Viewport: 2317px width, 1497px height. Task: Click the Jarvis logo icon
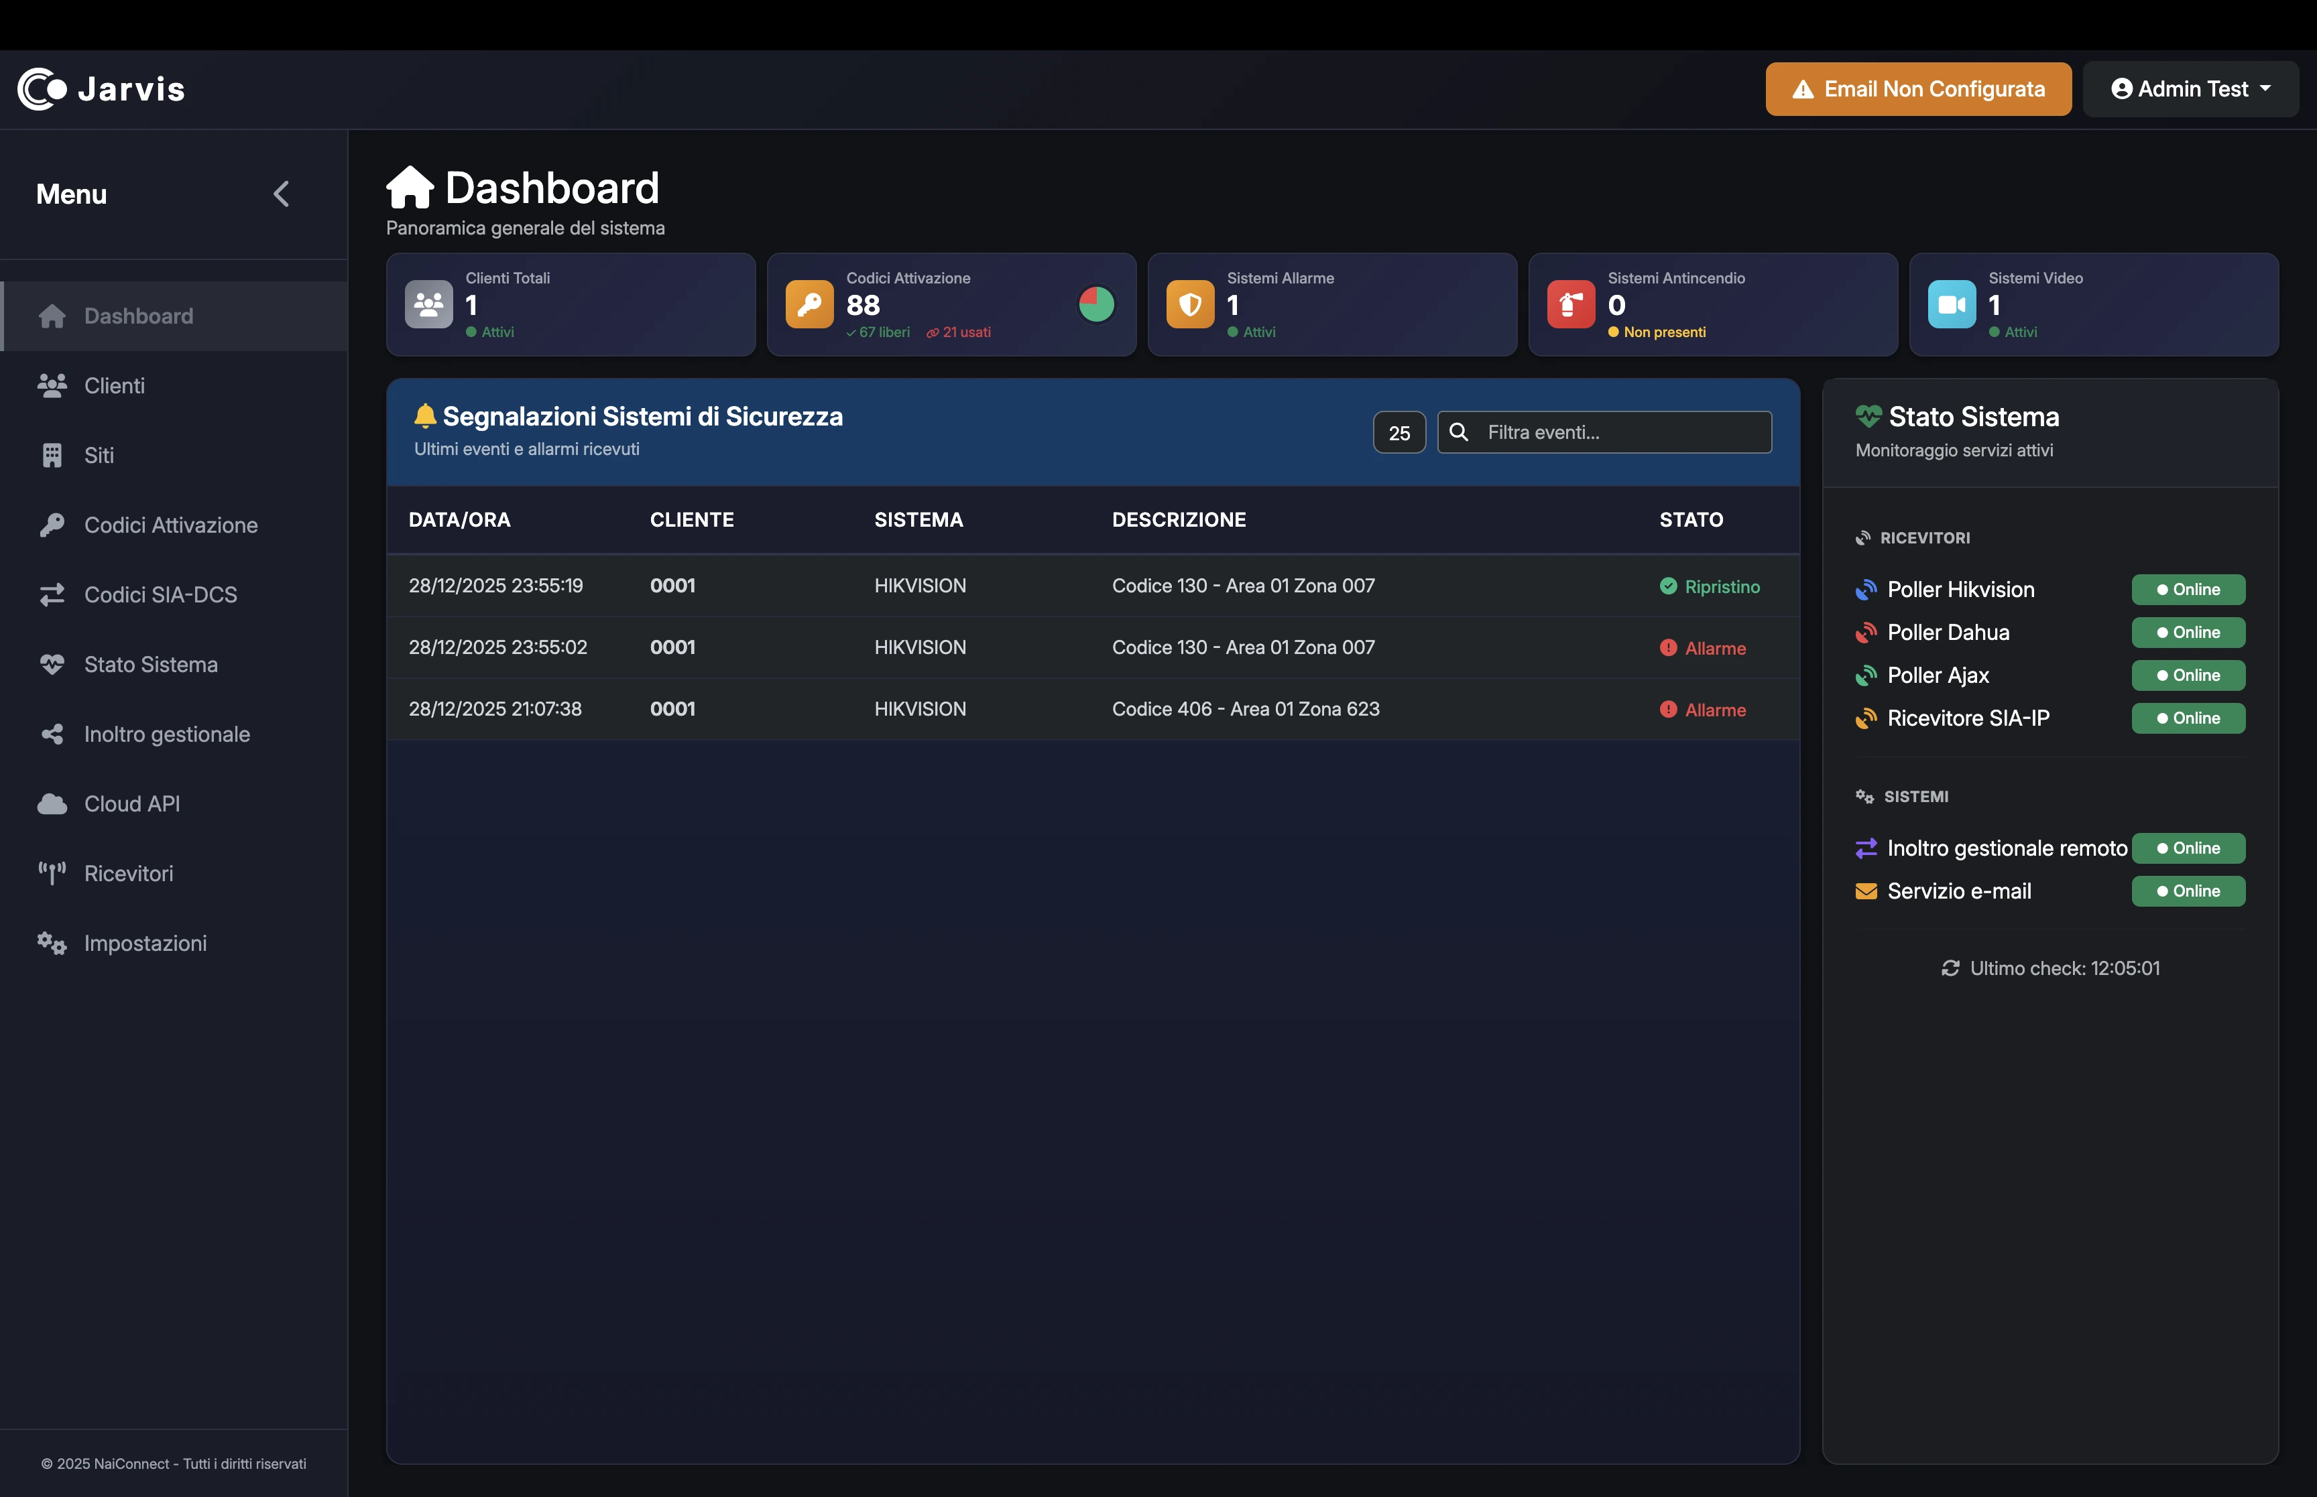click(41, 89)
